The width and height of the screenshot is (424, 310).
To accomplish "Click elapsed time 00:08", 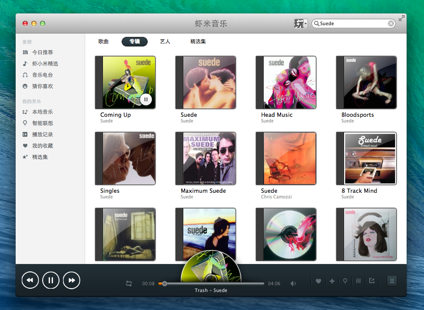I will [148, 284].
